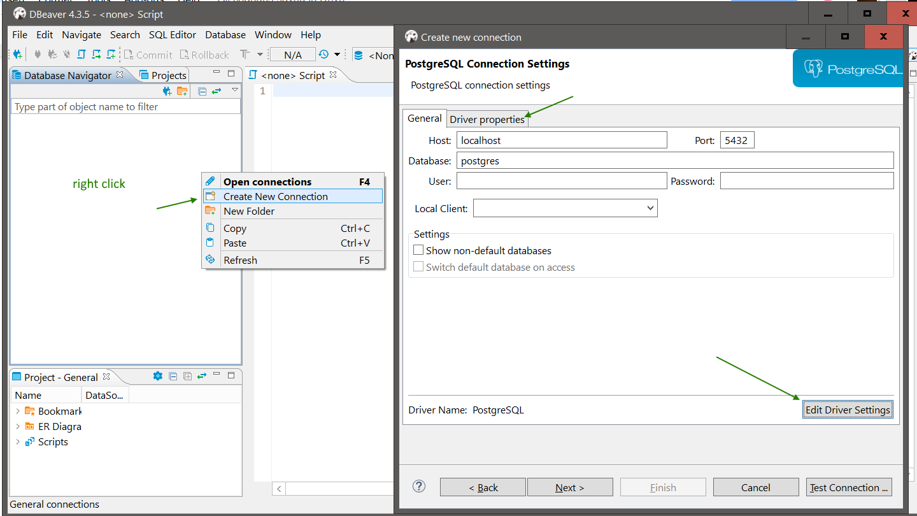This screenshot has height=516, width=917.
Task: Click the Host input field
Action: [562, 140]
